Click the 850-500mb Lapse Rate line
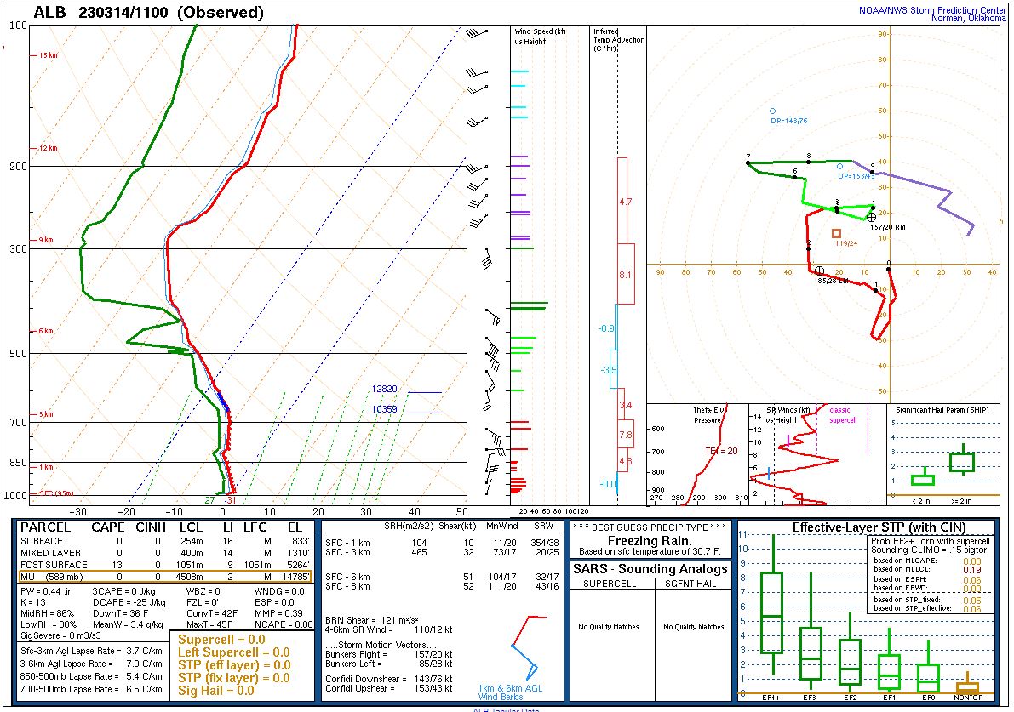This screenshot has width=1014, height=712. 91,676
